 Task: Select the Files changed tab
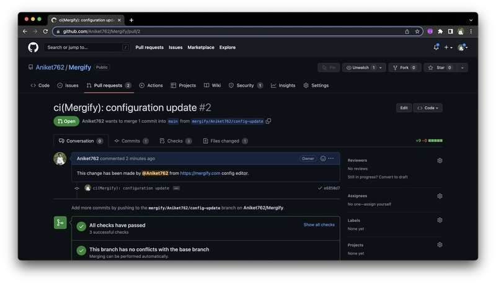tap(226, 141)
